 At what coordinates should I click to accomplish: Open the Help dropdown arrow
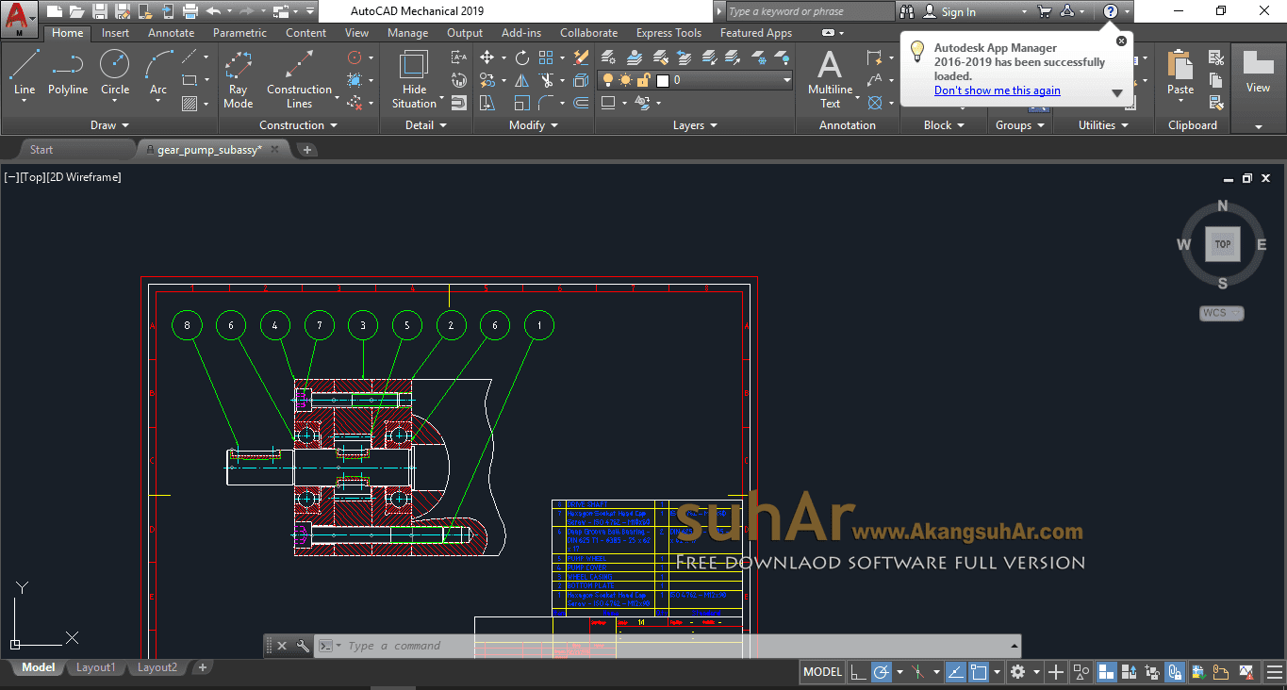tap(1127, 12)
